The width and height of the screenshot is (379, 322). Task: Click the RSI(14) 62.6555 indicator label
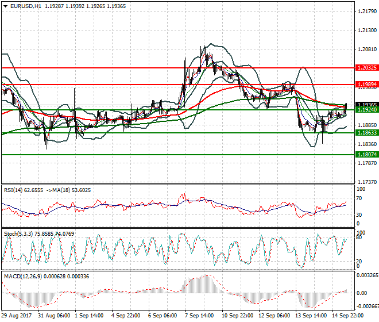[24, 190]
